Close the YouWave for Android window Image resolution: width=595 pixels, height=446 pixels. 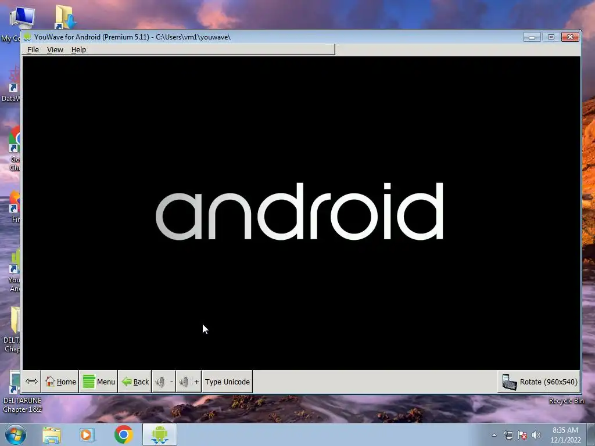pyautogui.click(x=570, y=37)
